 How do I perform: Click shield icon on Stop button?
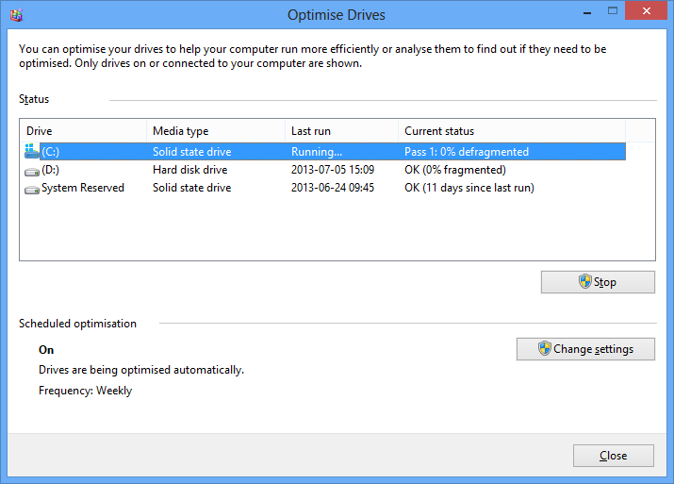pyautogui.click(x=585, y=281)
